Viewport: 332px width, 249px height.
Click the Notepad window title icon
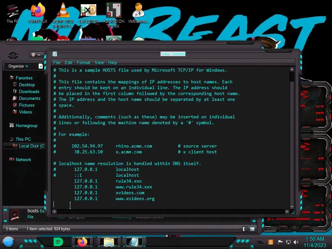(54, 54)
